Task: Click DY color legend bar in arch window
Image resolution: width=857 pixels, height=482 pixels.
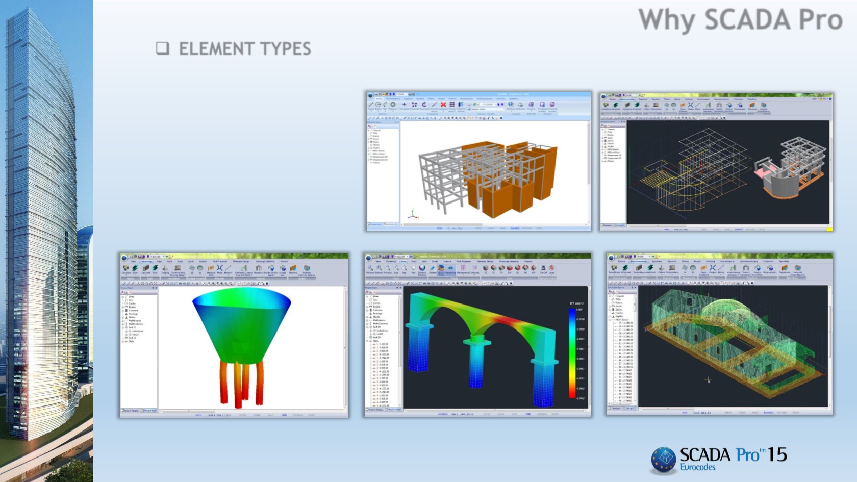Action: [x=572, y=353]
